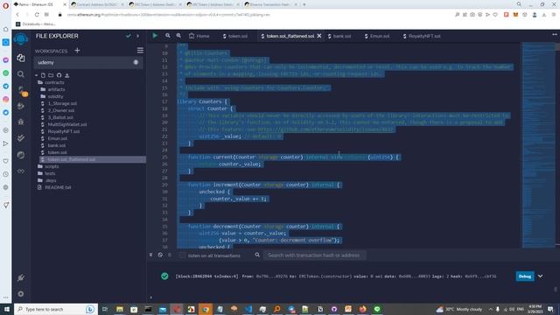Screen dimensions: 560x315
Task: Click the Opera sidebar Telegram icon
Action: click(x=6, y=86)
